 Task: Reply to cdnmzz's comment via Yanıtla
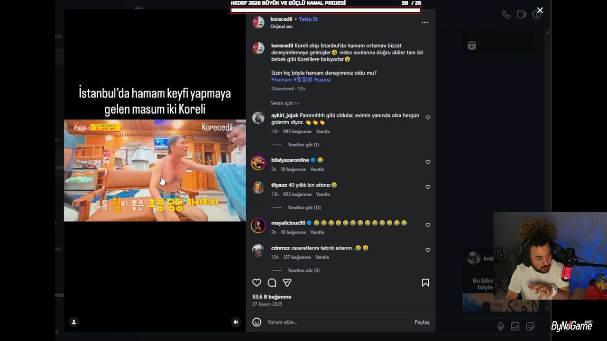322,257
